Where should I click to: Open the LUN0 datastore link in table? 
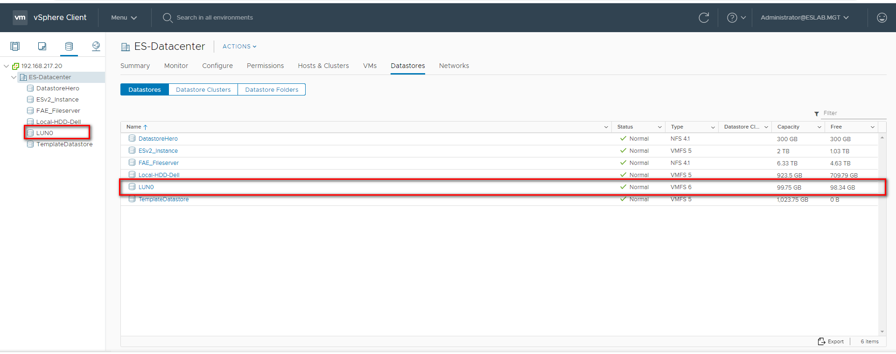(146, 187)
